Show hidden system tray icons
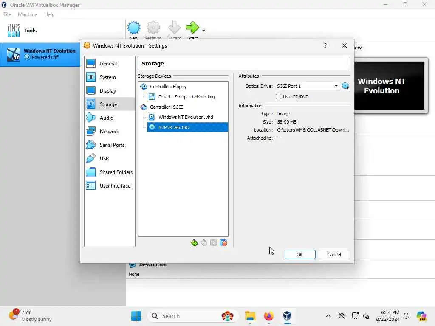This screenshot has height=326, width=435. click(x=328, y=316)
